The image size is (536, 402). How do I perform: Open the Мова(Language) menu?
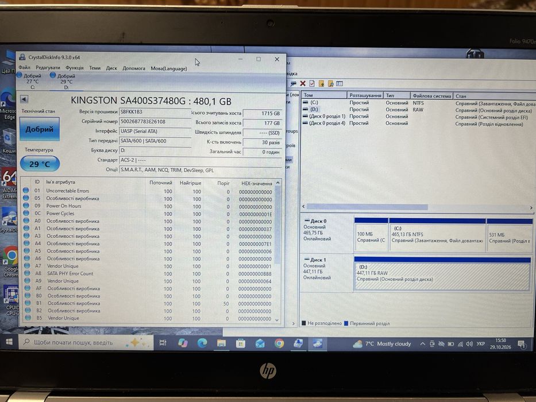click(169, 68)
